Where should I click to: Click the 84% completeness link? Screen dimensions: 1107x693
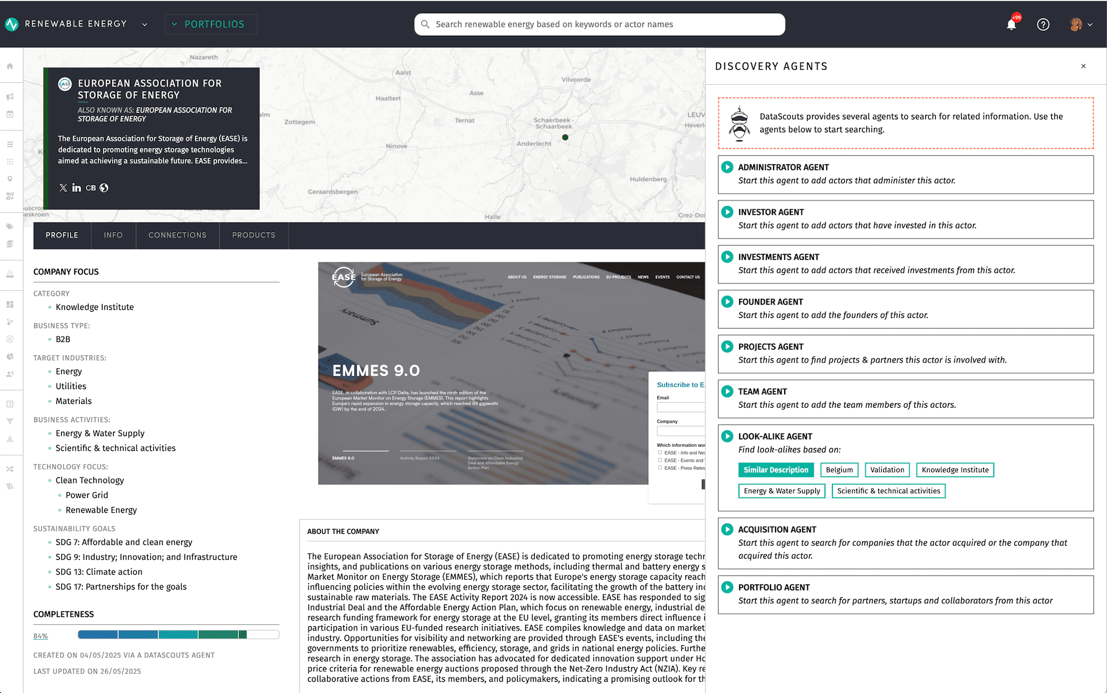click(x=41, y=636)
